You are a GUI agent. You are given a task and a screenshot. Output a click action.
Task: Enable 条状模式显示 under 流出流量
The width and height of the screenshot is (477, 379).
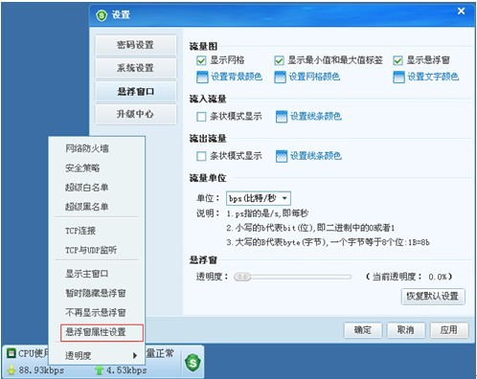201,156
